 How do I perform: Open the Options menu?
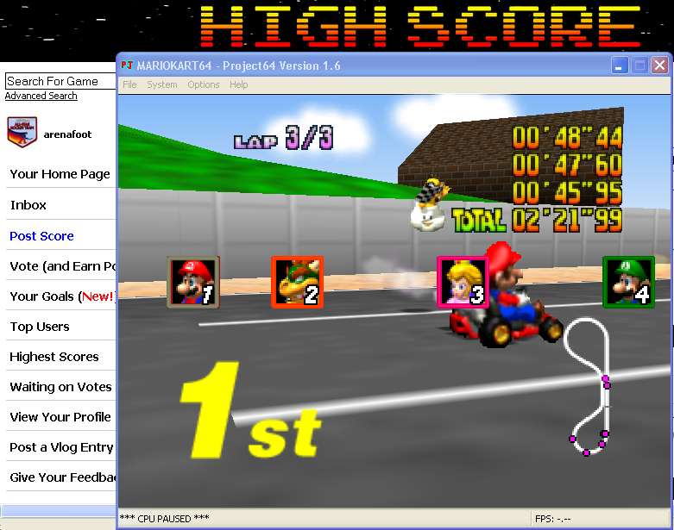pos(204,84)
